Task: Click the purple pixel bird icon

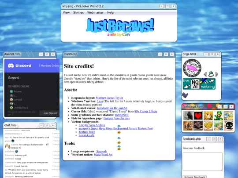Action: click(185, 95)
